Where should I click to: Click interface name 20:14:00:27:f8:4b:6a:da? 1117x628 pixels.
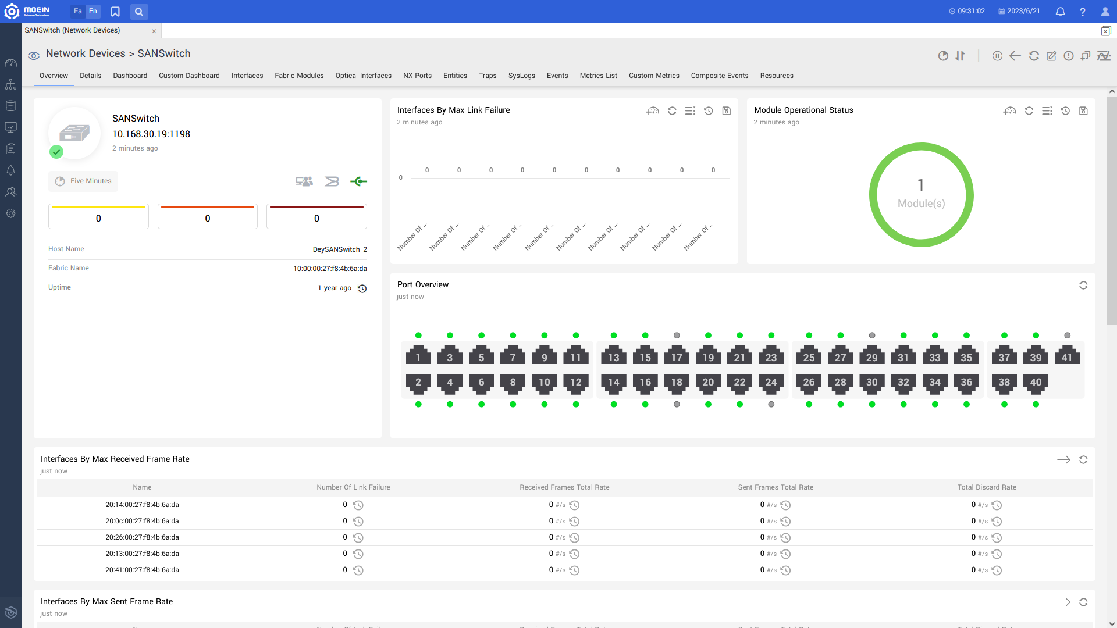coord(142,505)
